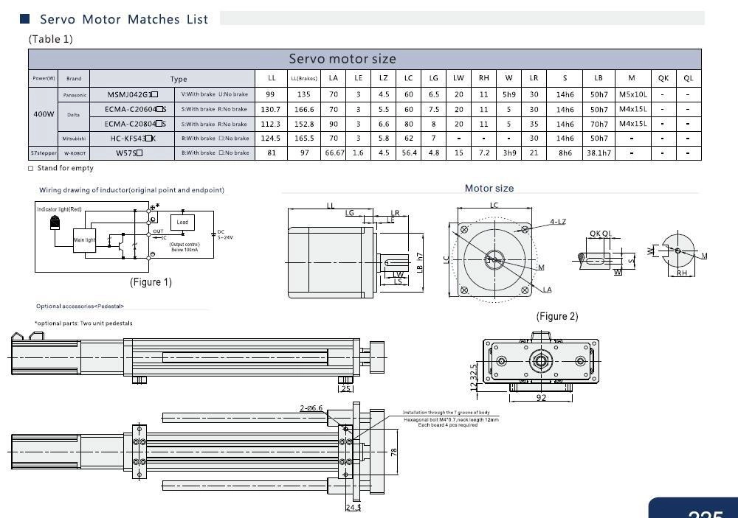Select the HC-KFS43 Mitsubishi model cell
The height and width of the screenshot is (518, 738).
point(133,139)
